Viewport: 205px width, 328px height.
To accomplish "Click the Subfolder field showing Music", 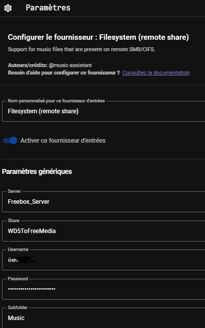I will [x=103, y=318].
